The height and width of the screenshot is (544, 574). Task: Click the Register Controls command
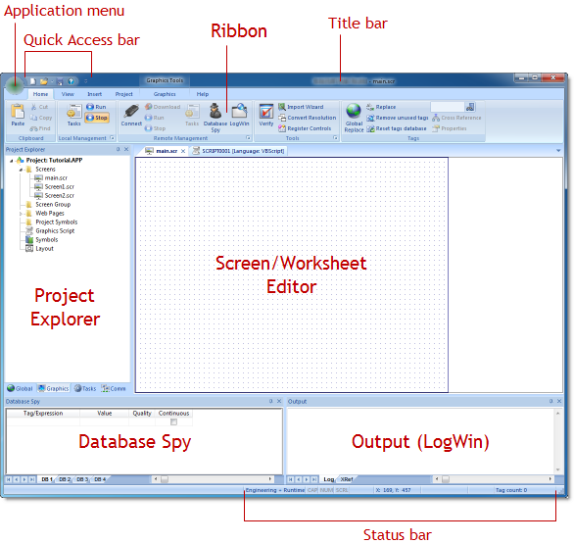pos(309,128)
